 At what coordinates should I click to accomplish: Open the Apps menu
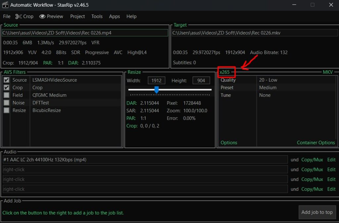coord(115,16)
